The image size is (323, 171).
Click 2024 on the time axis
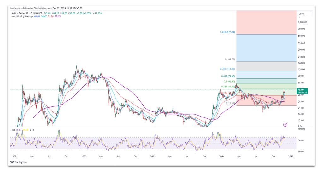tap(222, 157)
